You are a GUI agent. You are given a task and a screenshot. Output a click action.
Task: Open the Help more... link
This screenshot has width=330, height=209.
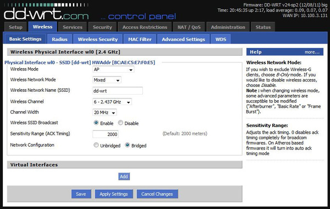coord(312,52)
